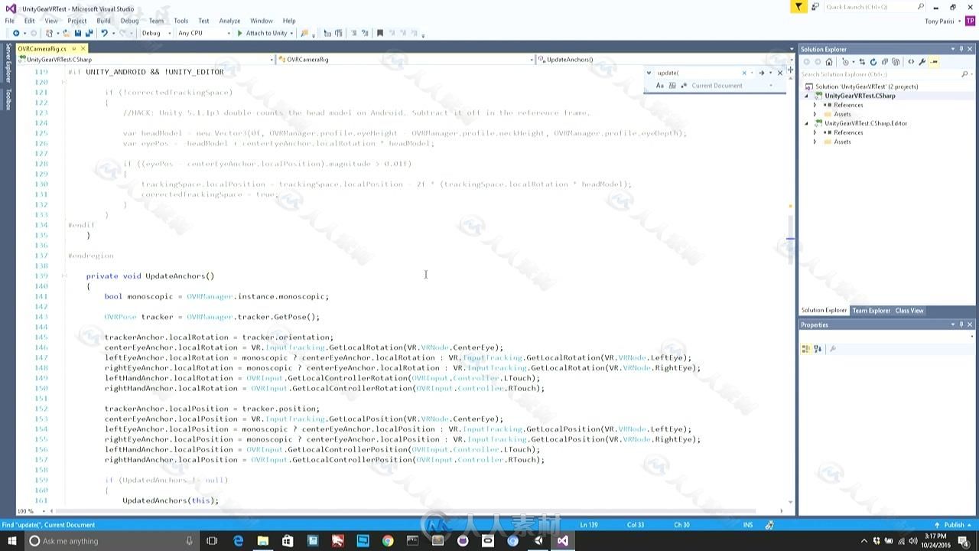Open the File menu
Screen dimensions: 979x551
tap(10, 21)
